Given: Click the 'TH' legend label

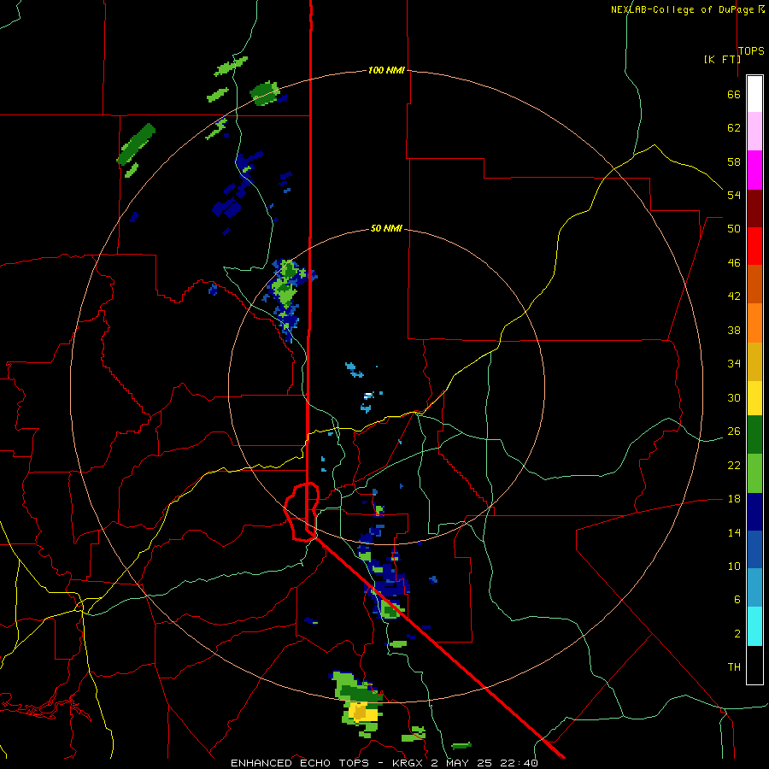Looking at the screenshot, I should click(x=734, y=667).
